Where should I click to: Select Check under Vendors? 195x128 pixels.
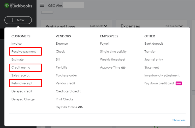click(x=60, y=52)
